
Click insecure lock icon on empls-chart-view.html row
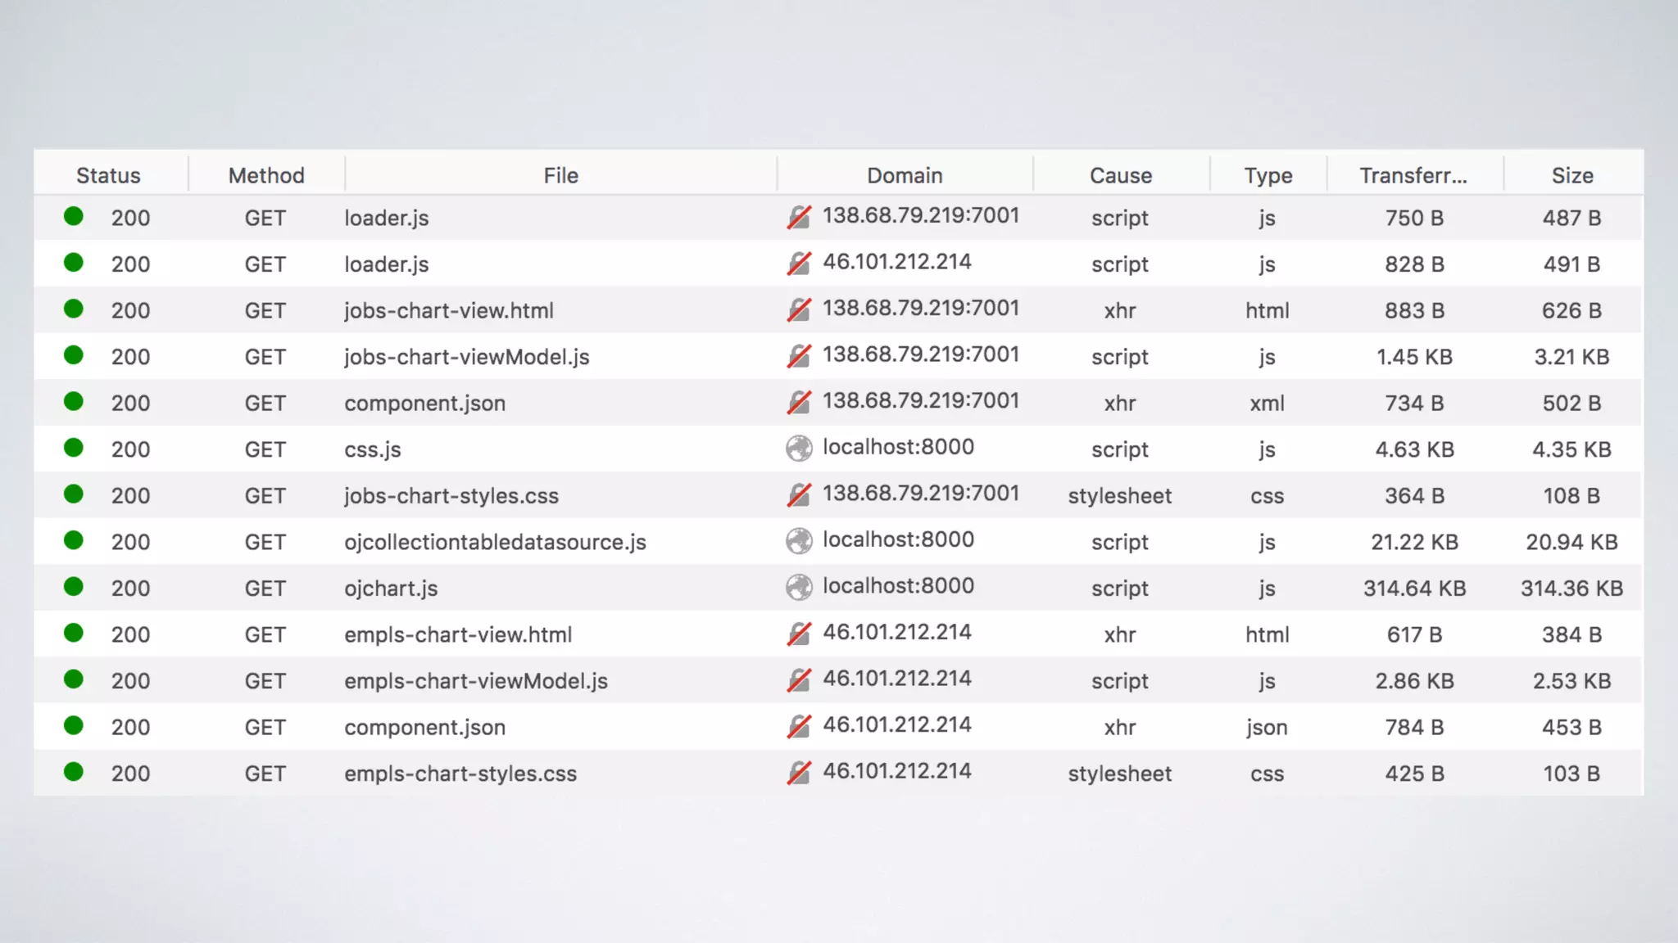click(x=799, y=634)
